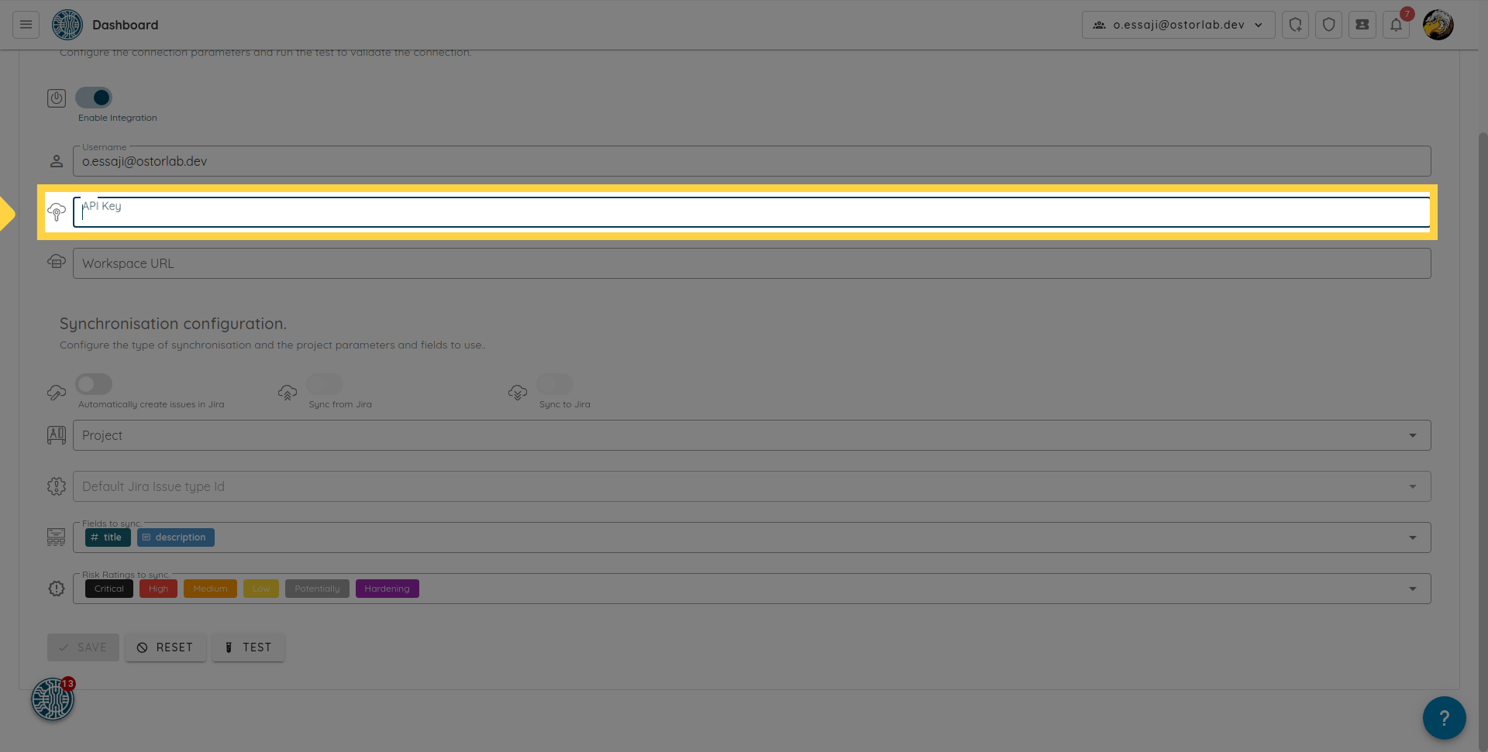Open the user profile avatar
1488x752 pixels.
point(1438,25)
